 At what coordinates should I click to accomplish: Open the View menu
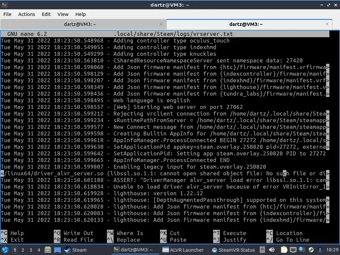(x=63, y=14)
